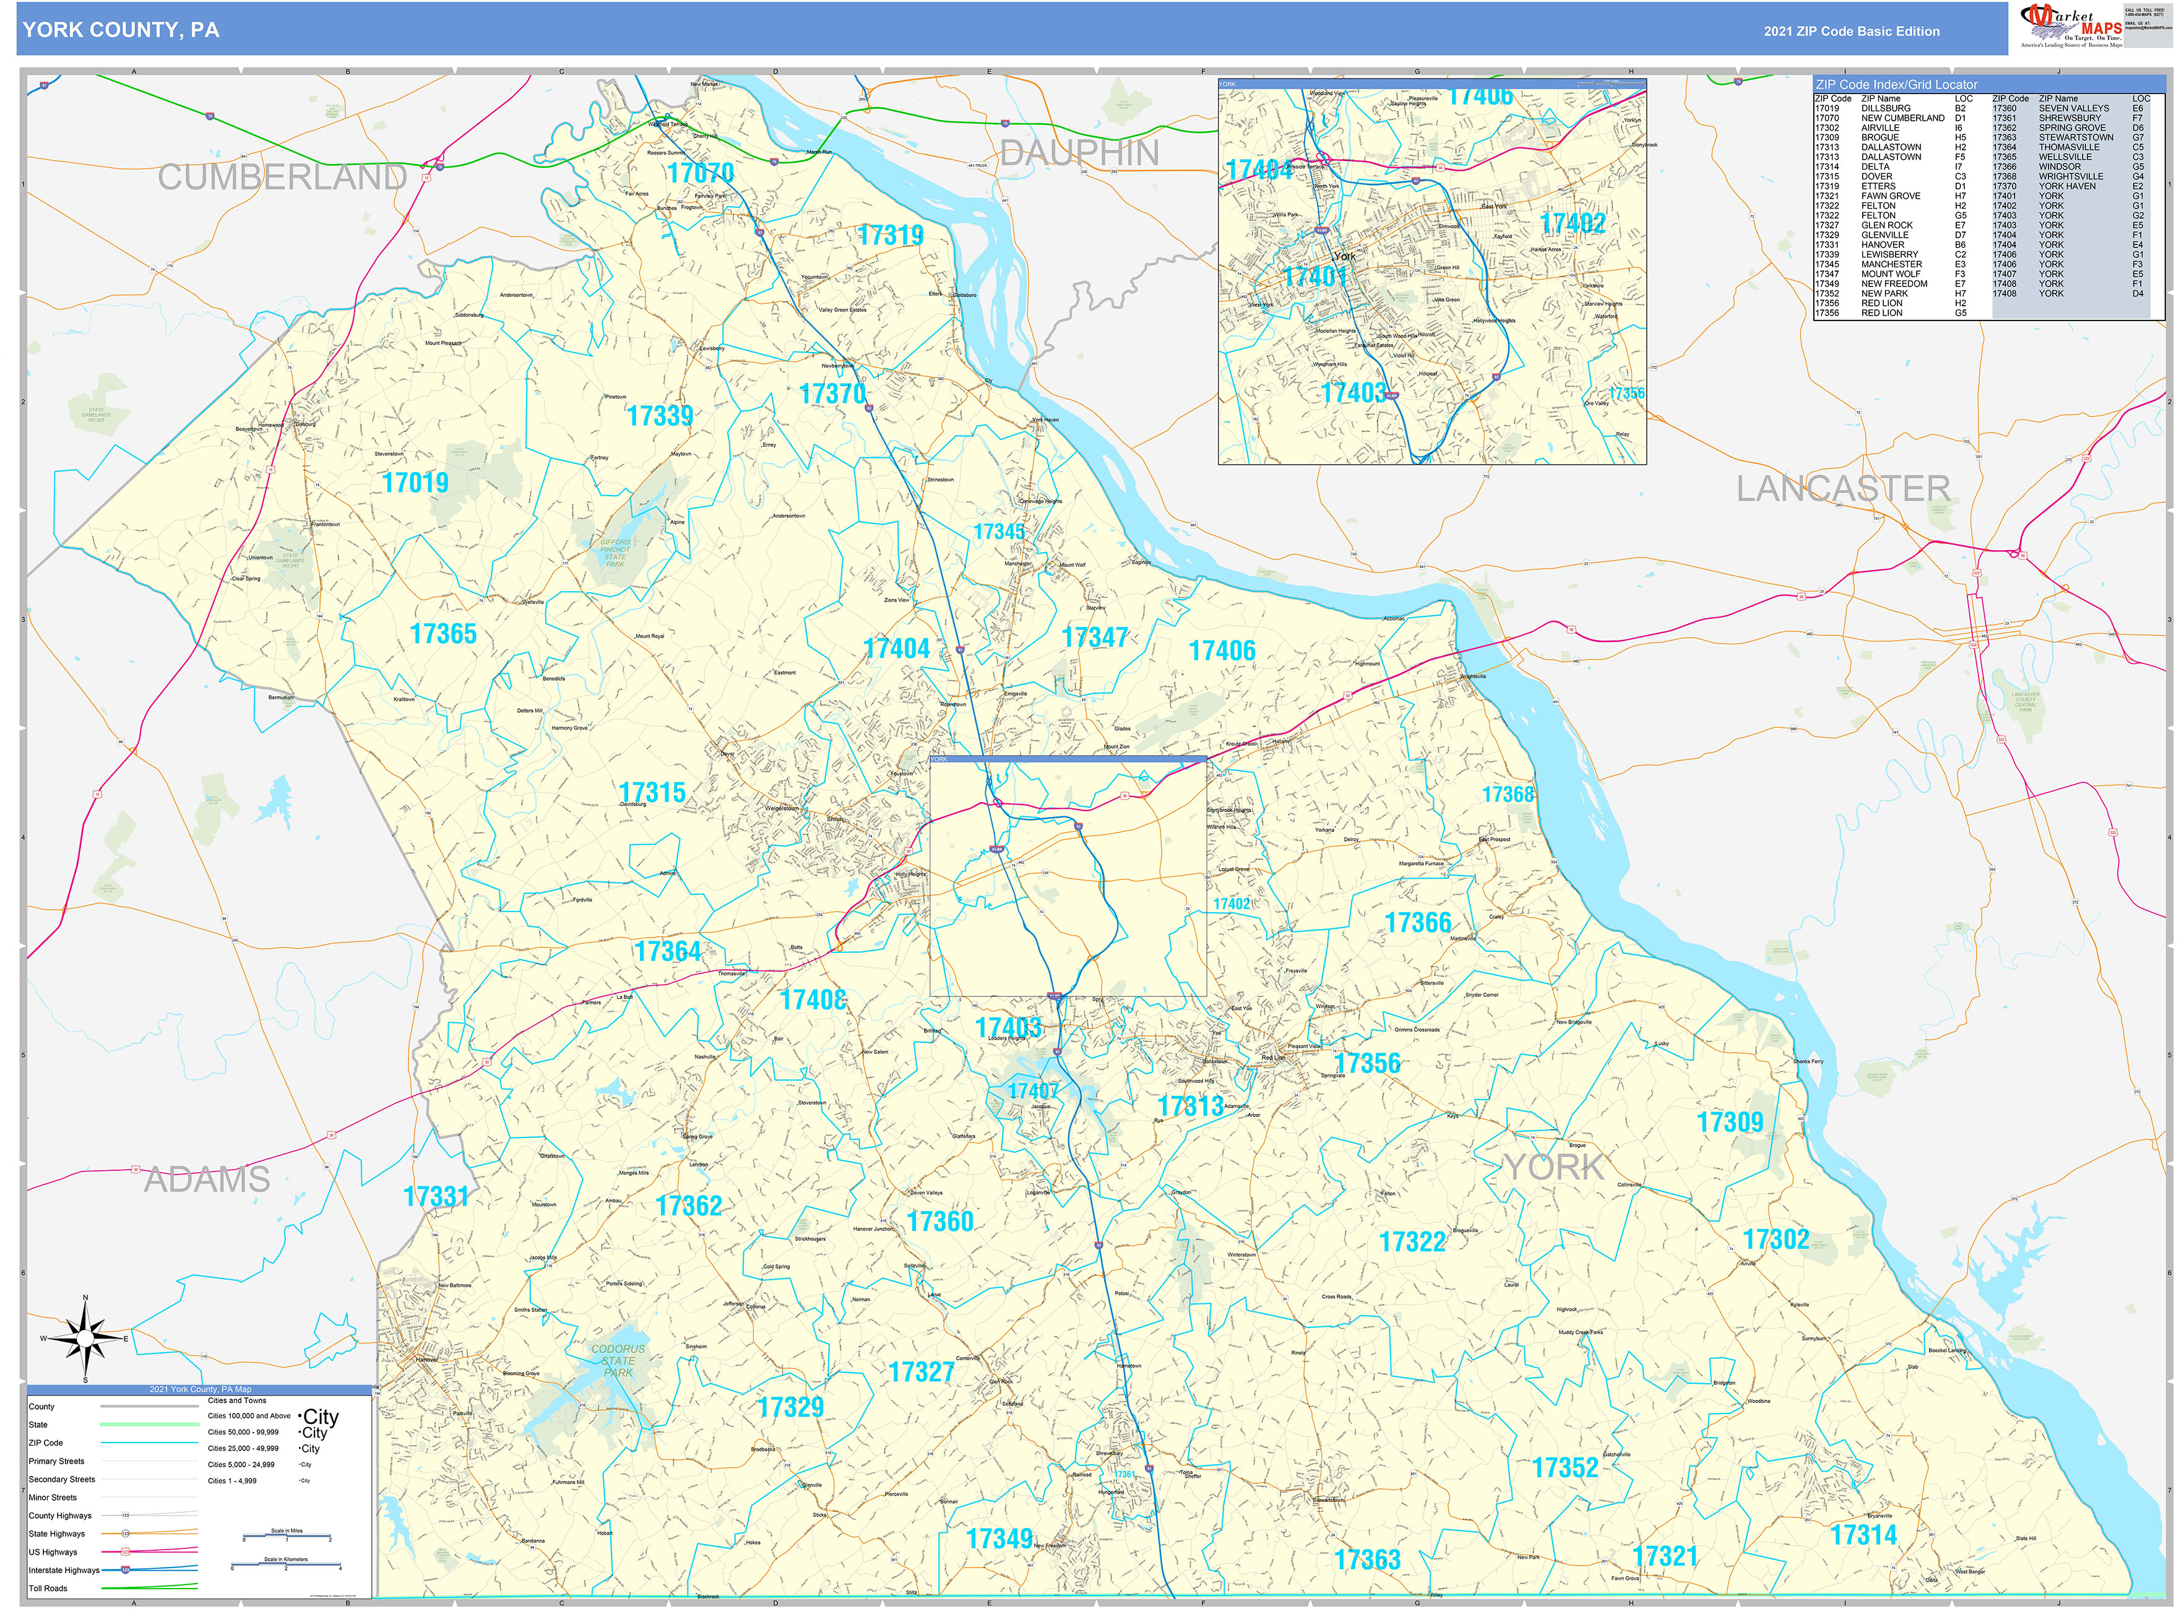The height and width of the screenshot is (1609, 2184).
Task: Click the "Interstate Highways" legend entry
Action: pos(64,1570)
